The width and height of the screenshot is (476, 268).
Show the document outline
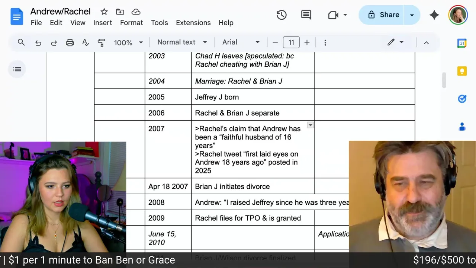click(17, 69)
